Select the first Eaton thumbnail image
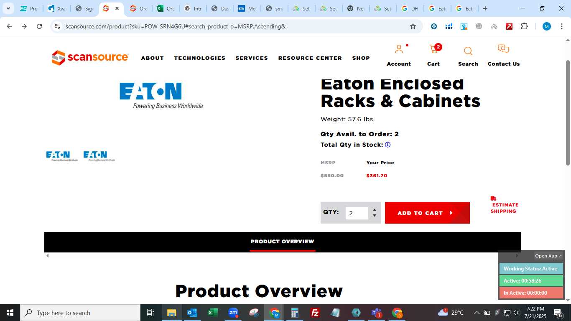Screen dimensions: 571x321 [x=62, y=156]
